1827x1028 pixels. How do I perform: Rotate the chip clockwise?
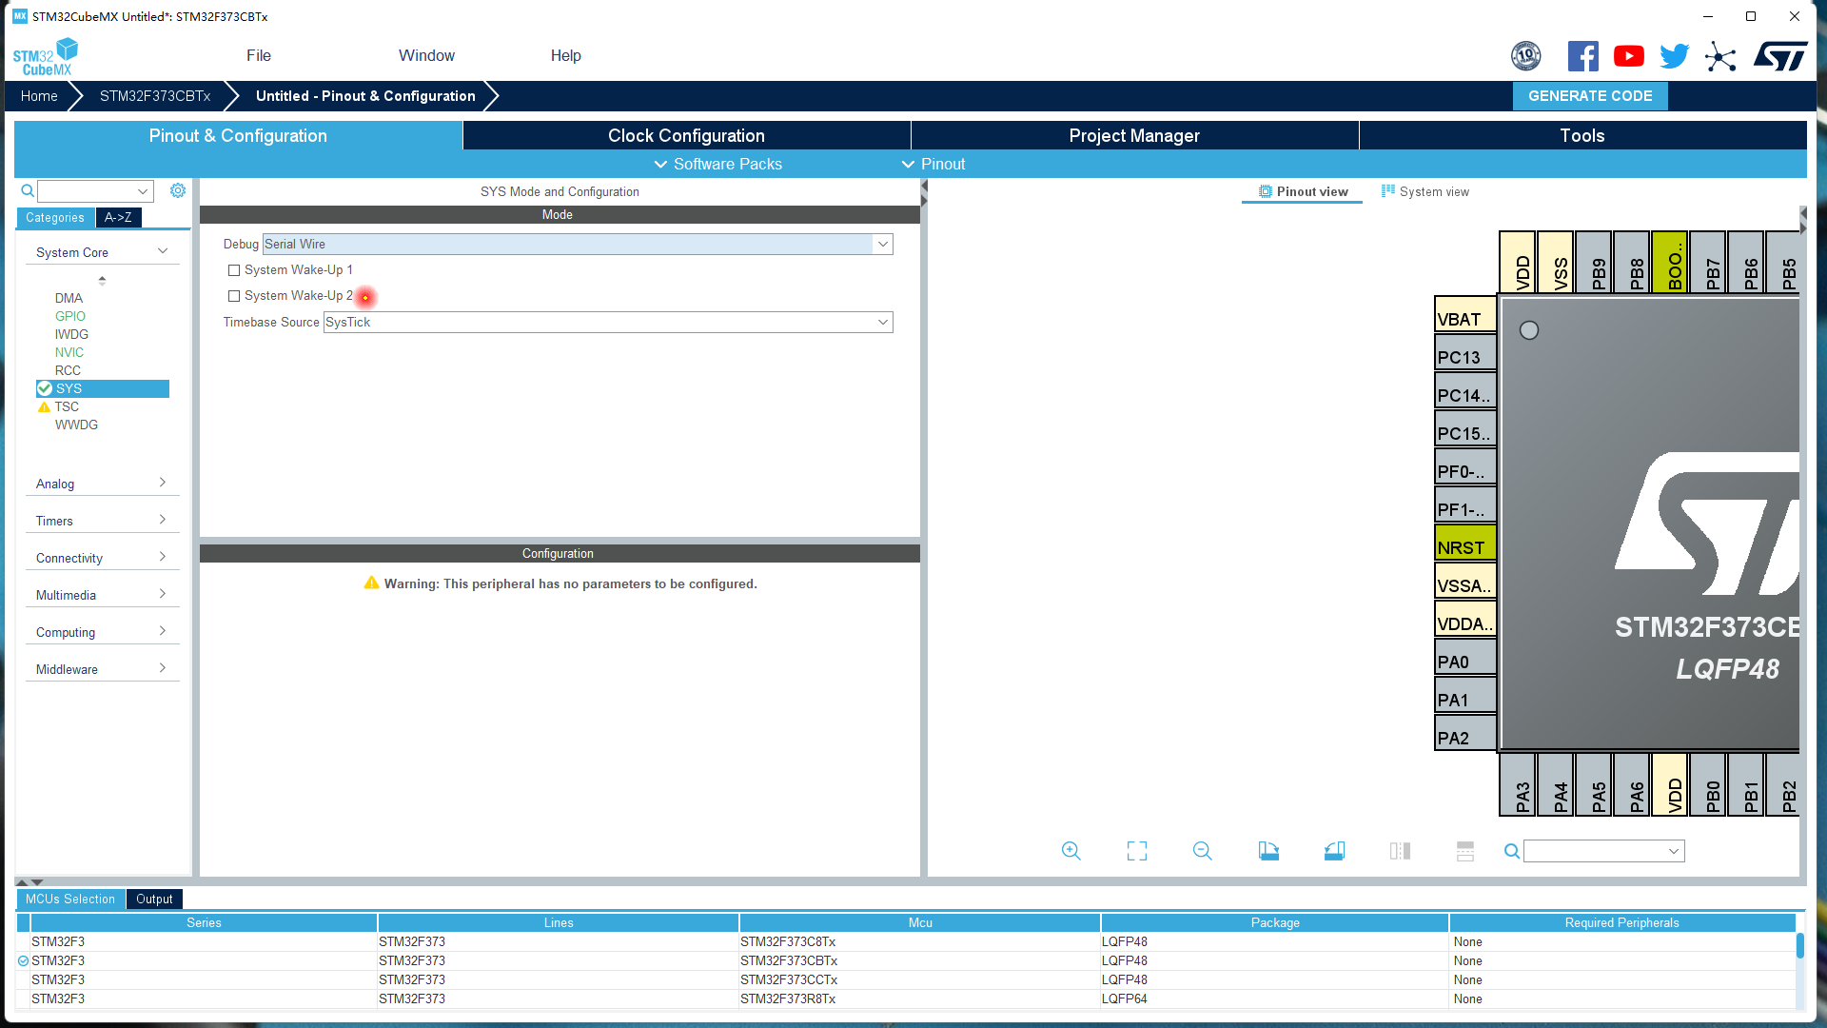tap(1268, 851)
